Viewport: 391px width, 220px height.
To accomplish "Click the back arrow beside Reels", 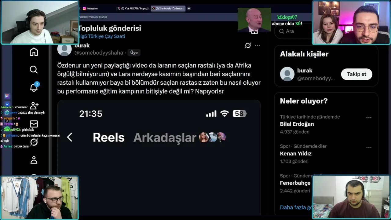I will (70, 137).
